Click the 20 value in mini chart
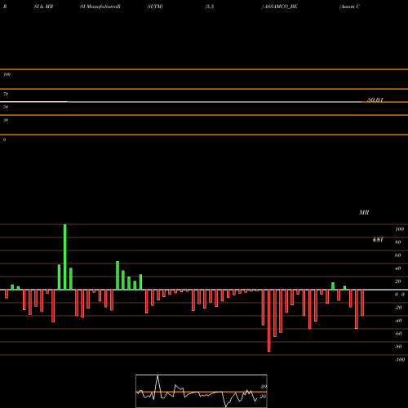Image resolution: width=408 pixels, height=408 pixels. coord(263,397)
